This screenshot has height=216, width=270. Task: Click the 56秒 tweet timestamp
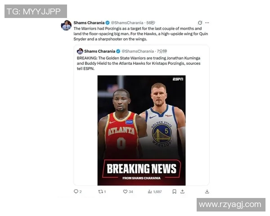pos(151,23)
